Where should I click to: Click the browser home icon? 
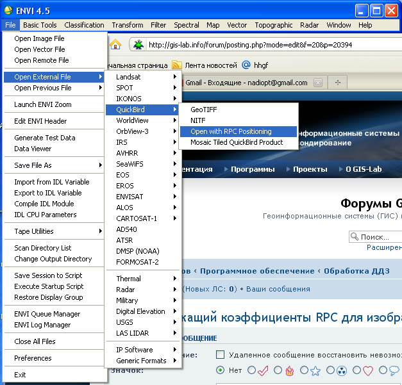point(115,45)
